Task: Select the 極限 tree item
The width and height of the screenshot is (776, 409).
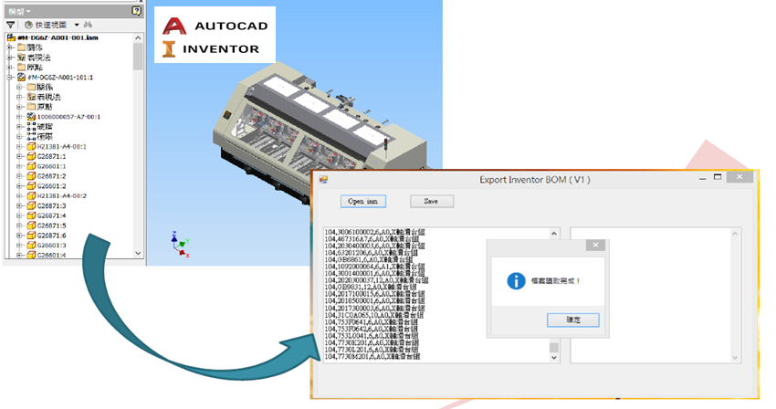Action: coord(45,137)
